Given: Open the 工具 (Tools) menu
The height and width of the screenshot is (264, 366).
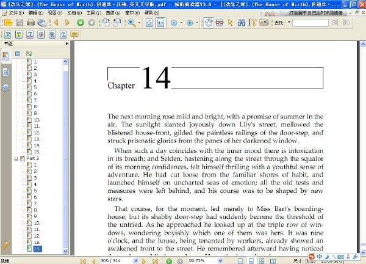Looking at the screenshot, I should pos(93,13).
